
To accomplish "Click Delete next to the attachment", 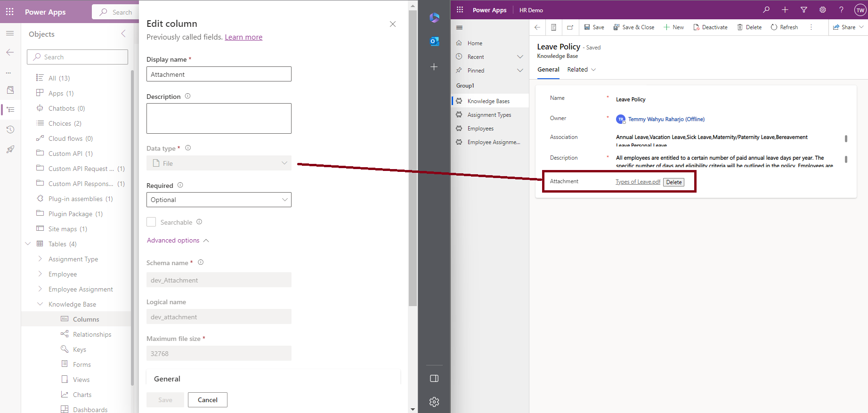I will [x=673, y=182].
